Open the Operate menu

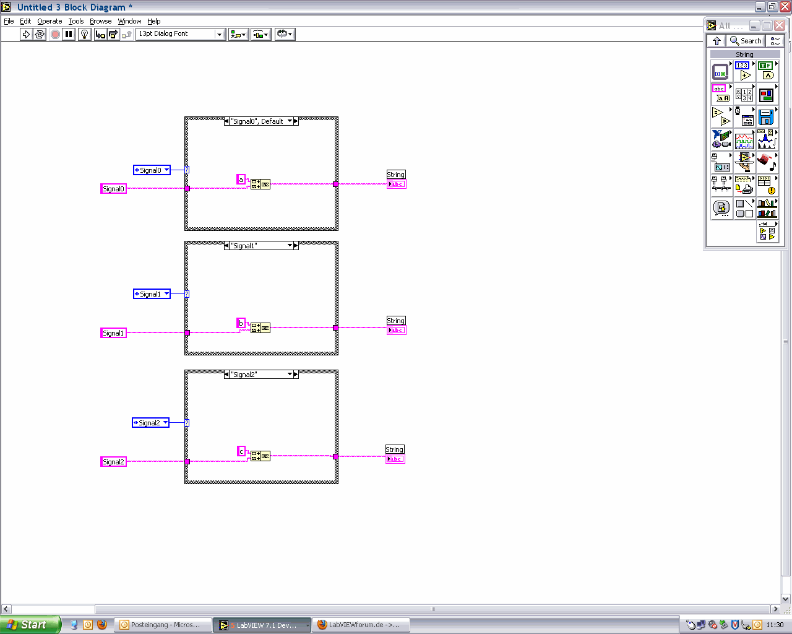coord(49,21)
